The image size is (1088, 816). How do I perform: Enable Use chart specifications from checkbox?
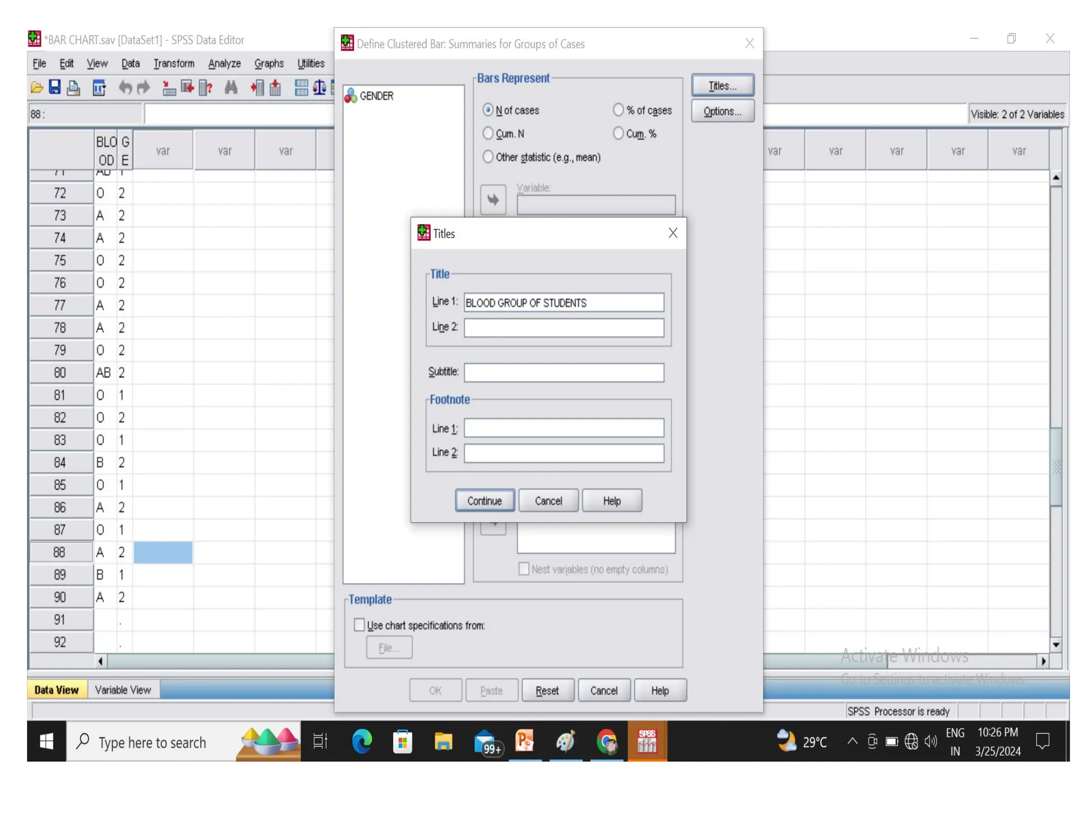[360, 625]
